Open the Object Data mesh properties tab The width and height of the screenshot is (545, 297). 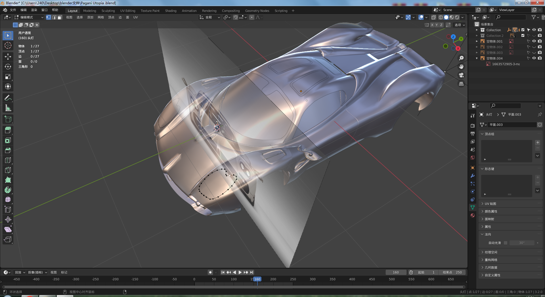(x=473, y=207)
